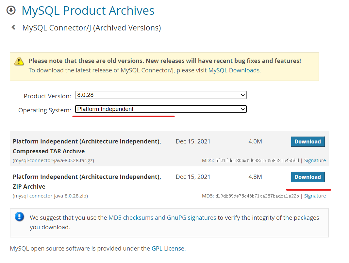Open MD5 checksums and GnuPG signatures link

[x=162, y=217]
